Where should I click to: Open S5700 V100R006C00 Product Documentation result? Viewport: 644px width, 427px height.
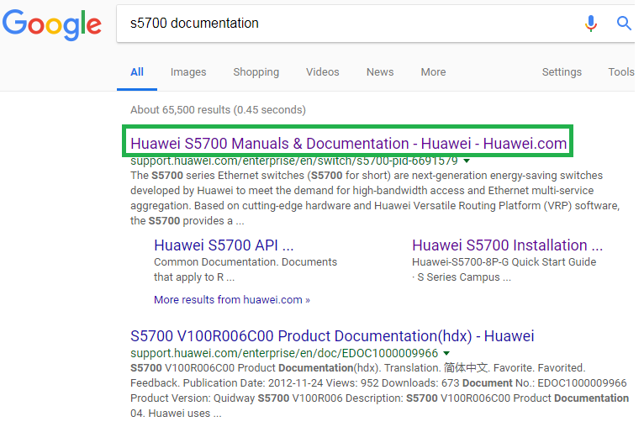point(332,336)
